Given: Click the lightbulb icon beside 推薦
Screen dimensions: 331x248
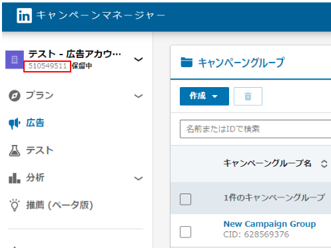Looking at the screenshot, I should click(15, 205).
